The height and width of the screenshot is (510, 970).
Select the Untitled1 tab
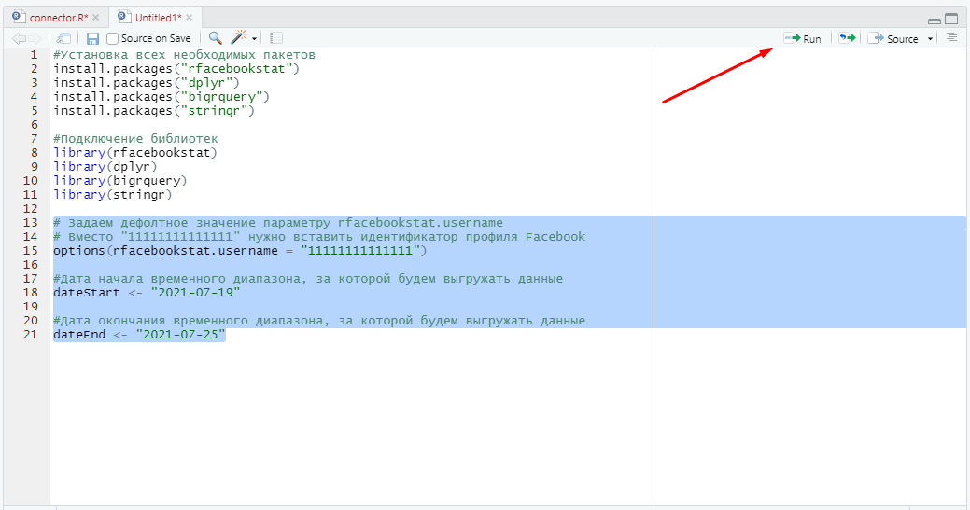click(158, 18)
